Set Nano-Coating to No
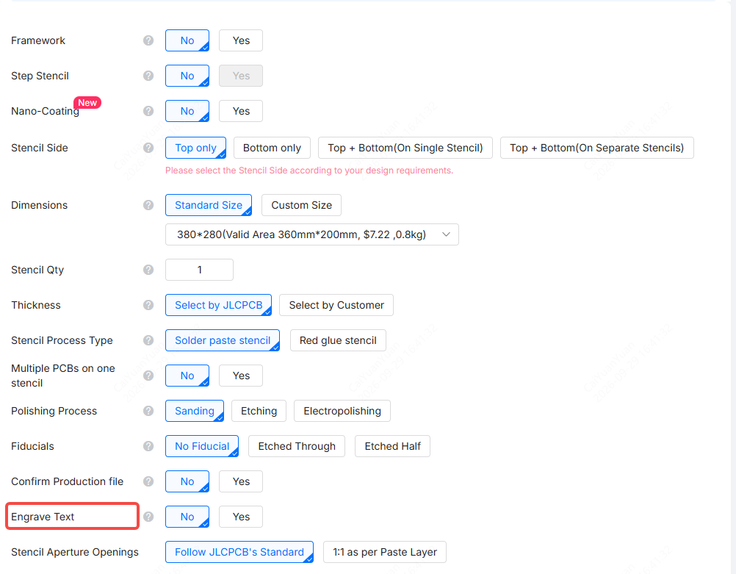Image resolution: width=736 pixels, height=574 pixels. pos(187,111)
